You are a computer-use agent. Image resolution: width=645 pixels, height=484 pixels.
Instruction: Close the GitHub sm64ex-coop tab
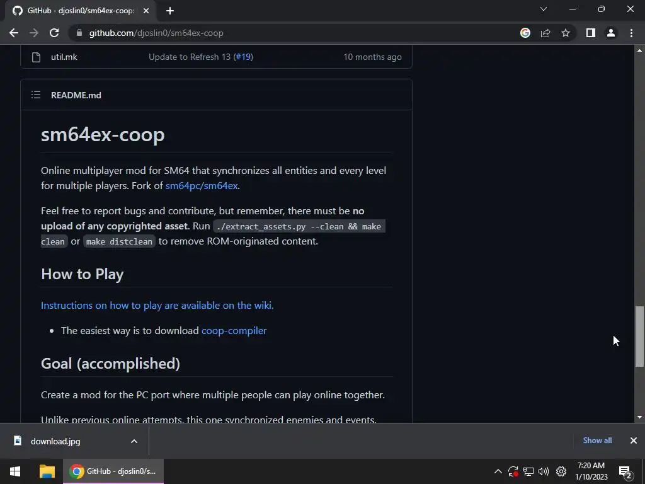[x=146, y=11]
